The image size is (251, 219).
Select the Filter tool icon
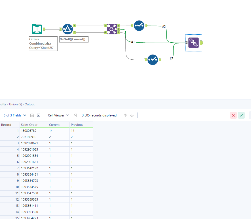coord(68,29)
